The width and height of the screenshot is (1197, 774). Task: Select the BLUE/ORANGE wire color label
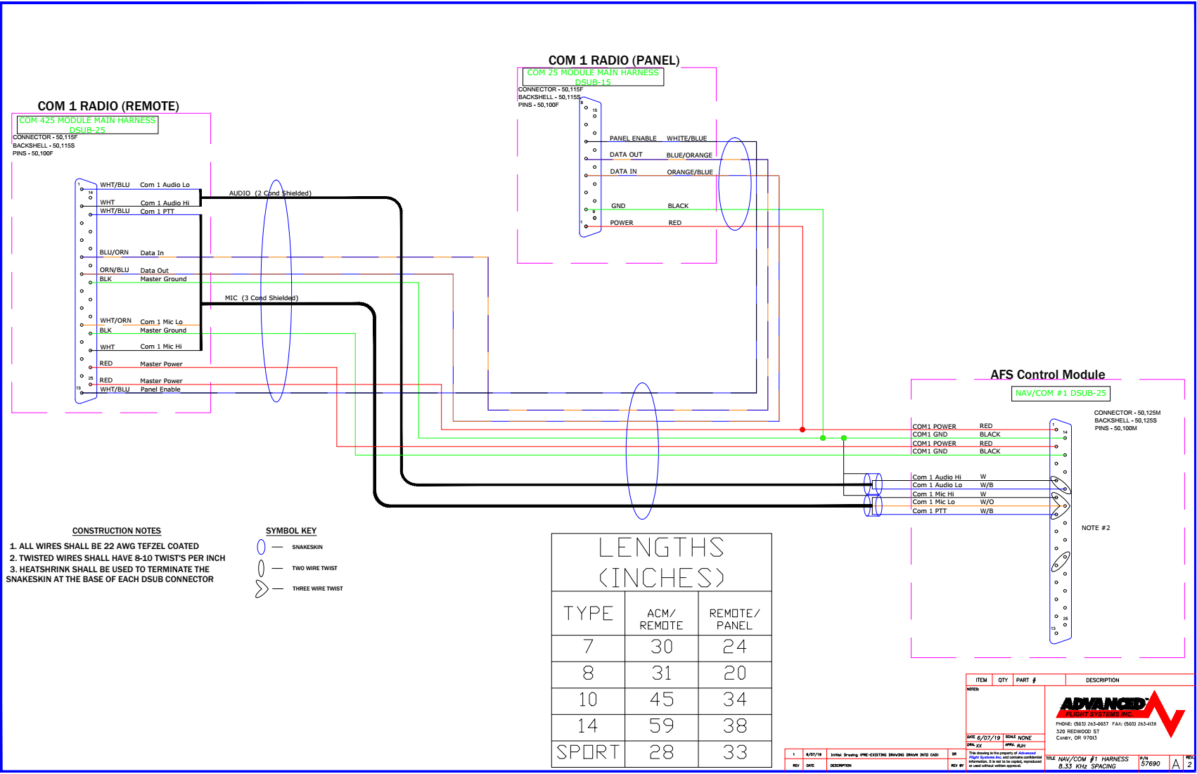coord(689,155)
